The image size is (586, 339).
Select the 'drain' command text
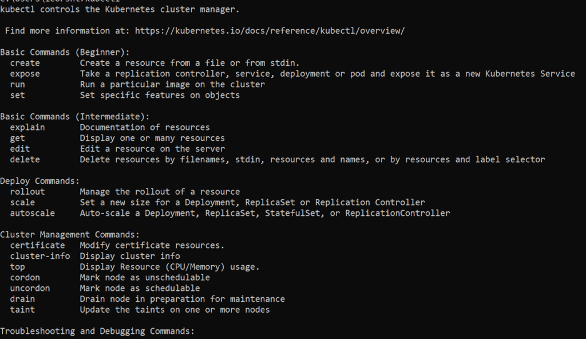pos(22,299)
